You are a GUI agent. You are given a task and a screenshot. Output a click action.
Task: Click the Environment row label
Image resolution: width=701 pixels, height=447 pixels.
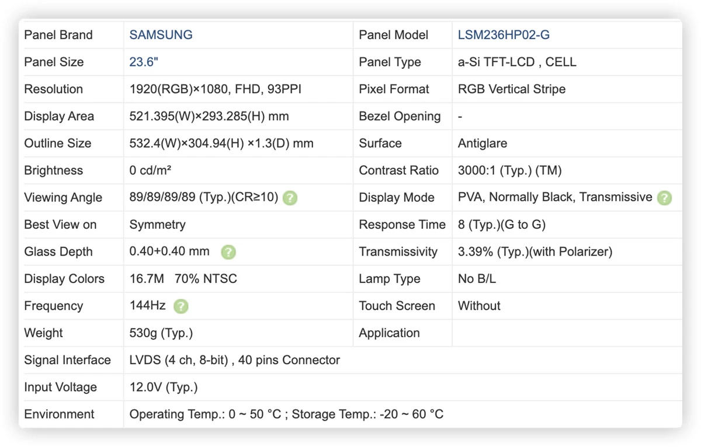tap(59, 414)
